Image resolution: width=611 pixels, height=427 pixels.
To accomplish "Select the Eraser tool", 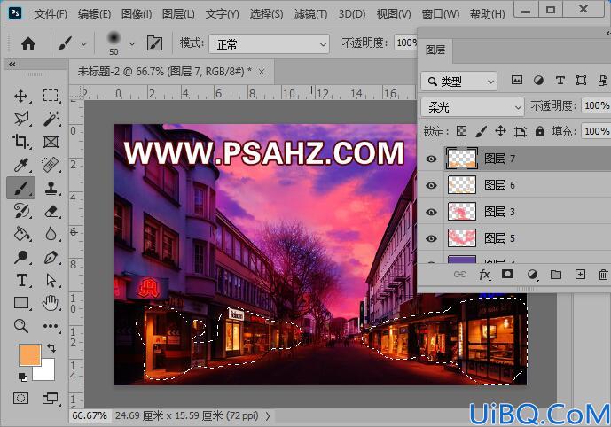I will pyautogui.click(x=51, y=211).
